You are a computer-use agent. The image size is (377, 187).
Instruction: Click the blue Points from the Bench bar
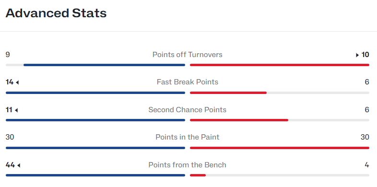[x=95, y=175]
